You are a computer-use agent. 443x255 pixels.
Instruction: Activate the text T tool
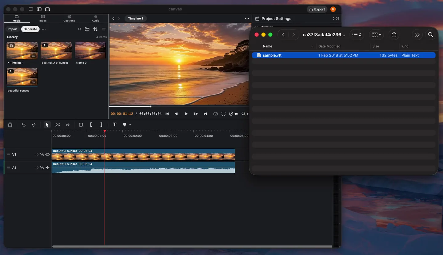click(x=114, y=125)
